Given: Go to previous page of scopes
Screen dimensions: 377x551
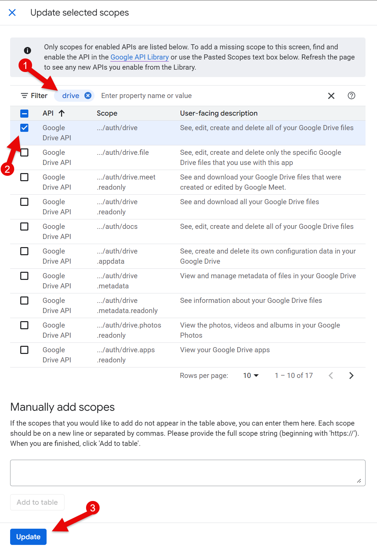Looking at the screenshot, I should (331, 376).
